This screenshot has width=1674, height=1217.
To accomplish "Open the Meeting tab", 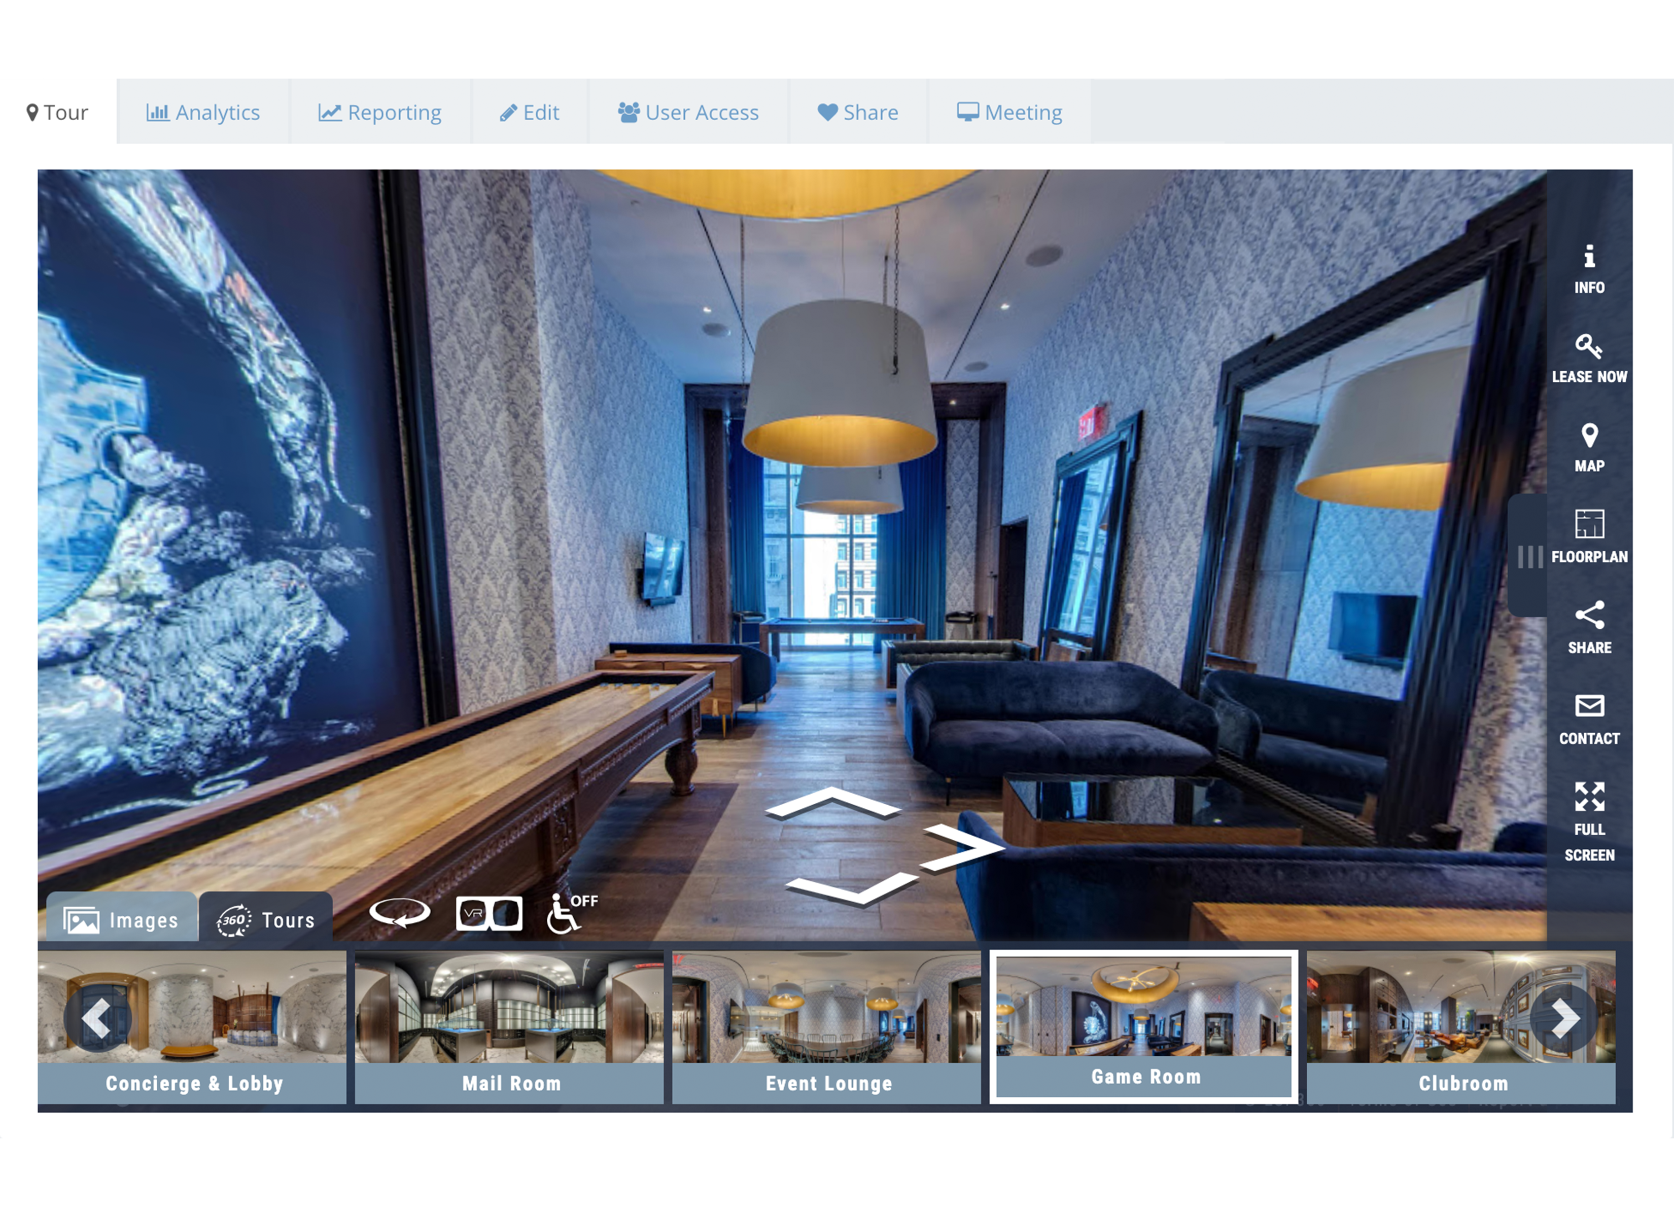I will click(x=1009, y=112).
